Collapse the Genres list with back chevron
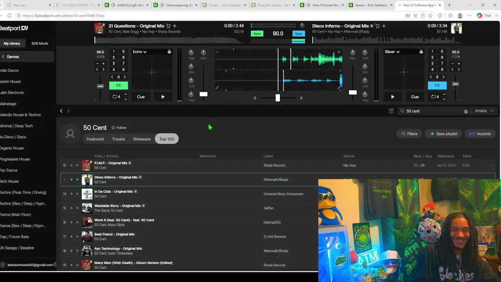The height and width of the screenshot is (282, 501). coord(3,57)
